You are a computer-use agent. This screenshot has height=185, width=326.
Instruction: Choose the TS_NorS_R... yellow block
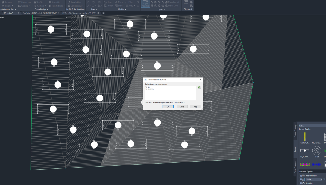point(305,137)
